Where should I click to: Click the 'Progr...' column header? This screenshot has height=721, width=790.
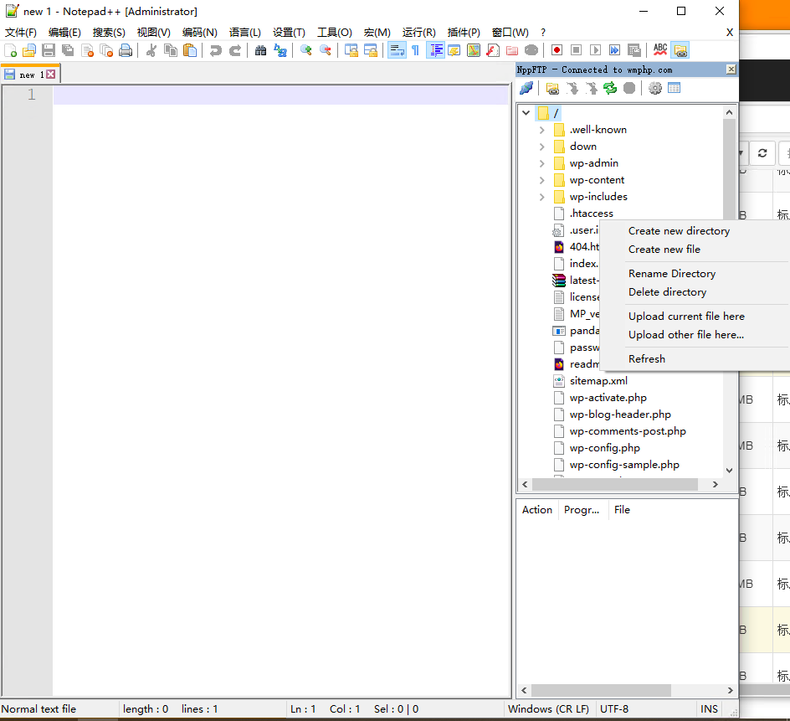pyautogui.click(x=582, y=510)
